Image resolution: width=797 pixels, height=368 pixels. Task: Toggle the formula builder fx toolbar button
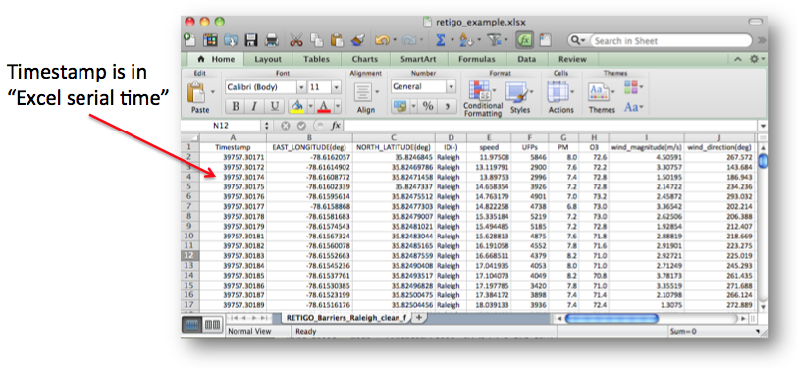(x=524, y=40)
